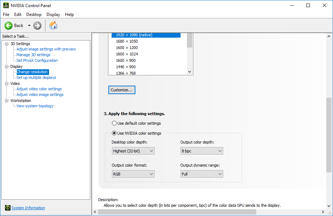Click the Forward navigation arrow
333x216 pixels.
pos(37,25)
